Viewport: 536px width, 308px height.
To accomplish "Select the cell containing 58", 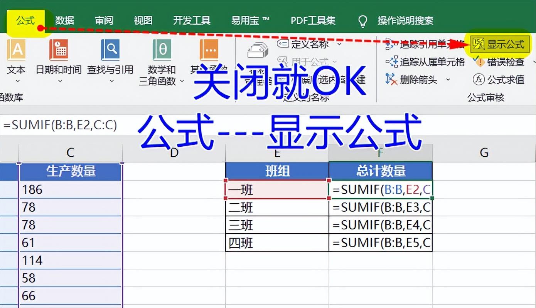I will pyautogui.click(x=71, y=278).
